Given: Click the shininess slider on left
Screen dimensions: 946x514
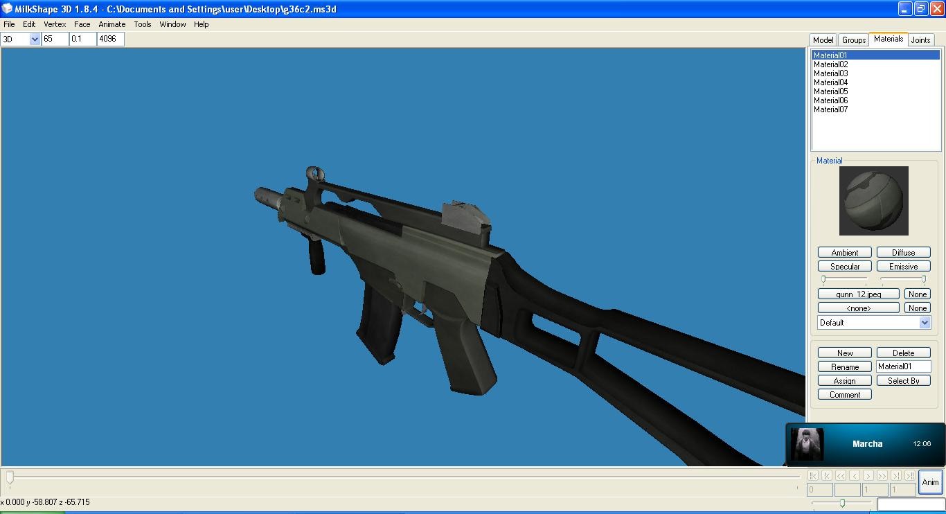Looking at the screenshot, I should tap(844, 280).
